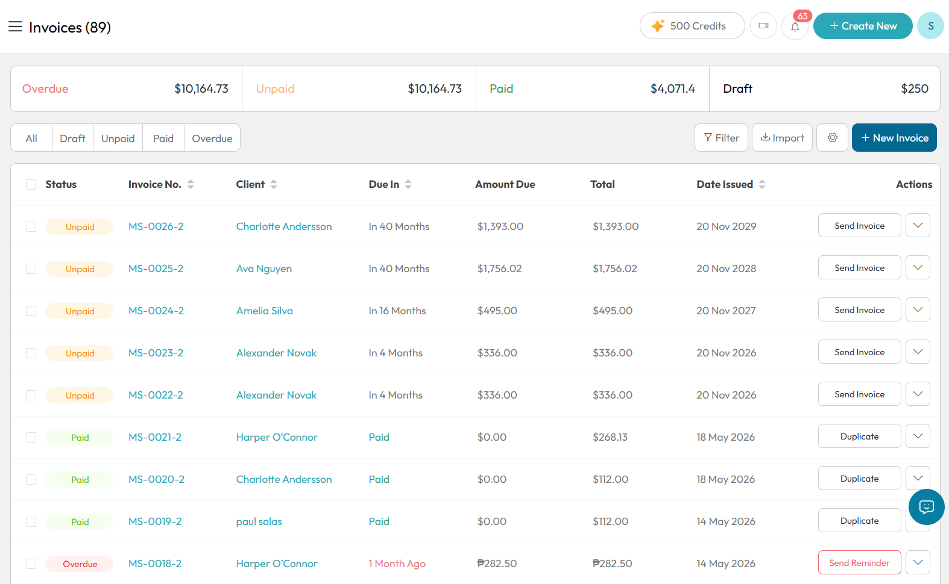The width and height of the screenshot is (949, 584).
Task: Duplicate invoice MS-0020-2
Action: 860,478
